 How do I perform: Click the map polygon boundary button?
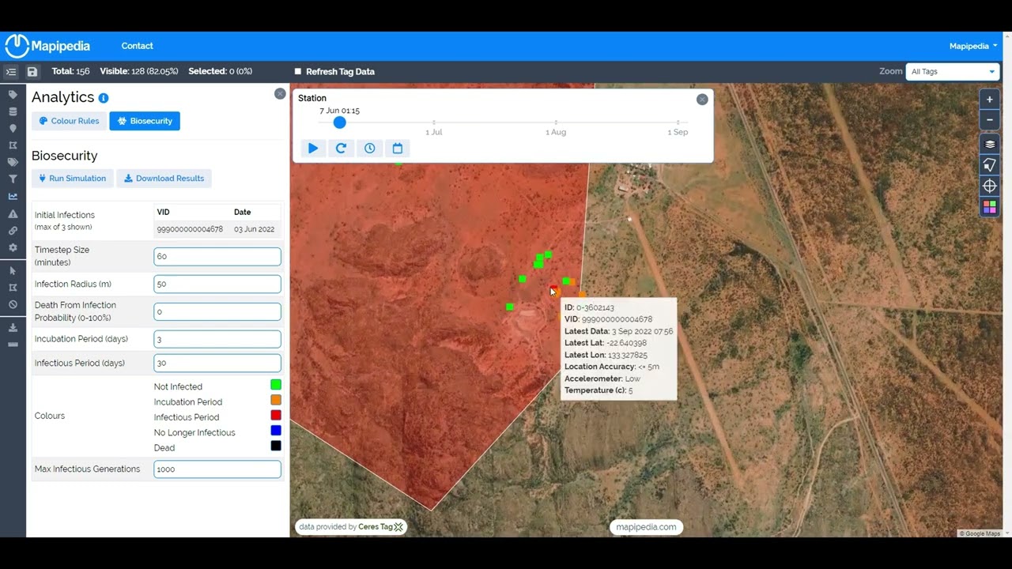point(989,165)
